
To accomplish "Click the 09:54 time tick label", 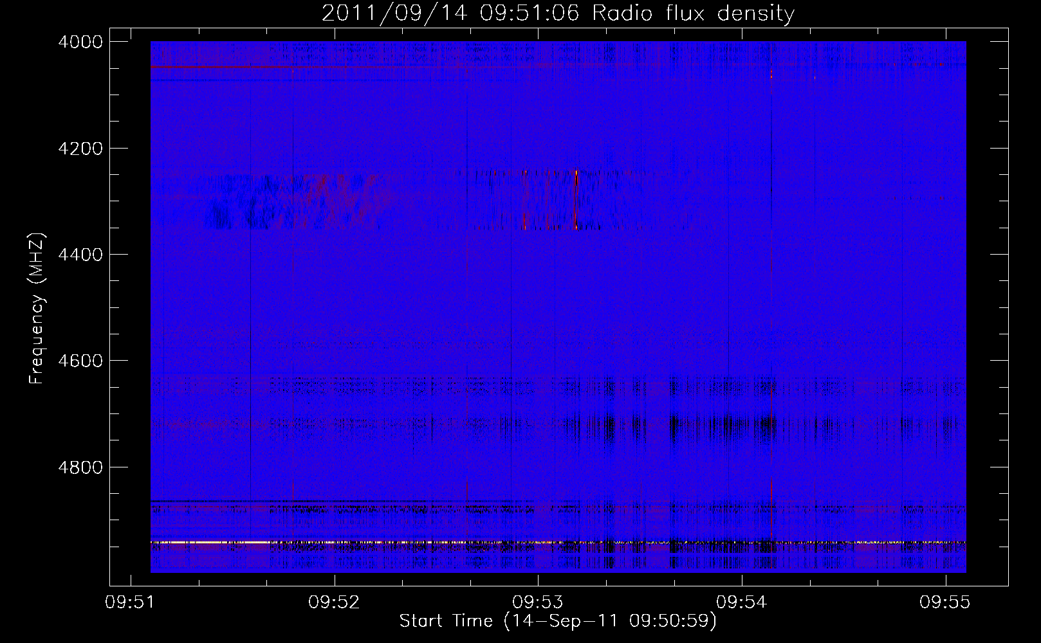I will click(742, 602).
